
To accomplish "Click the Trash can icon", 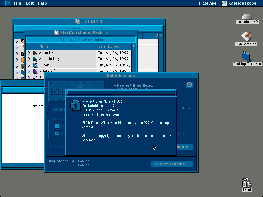I will click(246, 183).
